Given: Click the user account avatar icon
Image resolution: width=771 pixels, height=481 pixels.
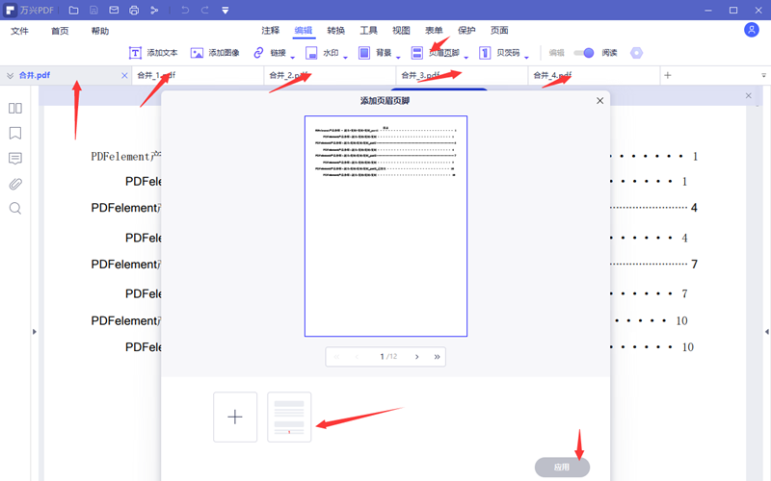Looking at the screenshot, I should coord(752,31).
